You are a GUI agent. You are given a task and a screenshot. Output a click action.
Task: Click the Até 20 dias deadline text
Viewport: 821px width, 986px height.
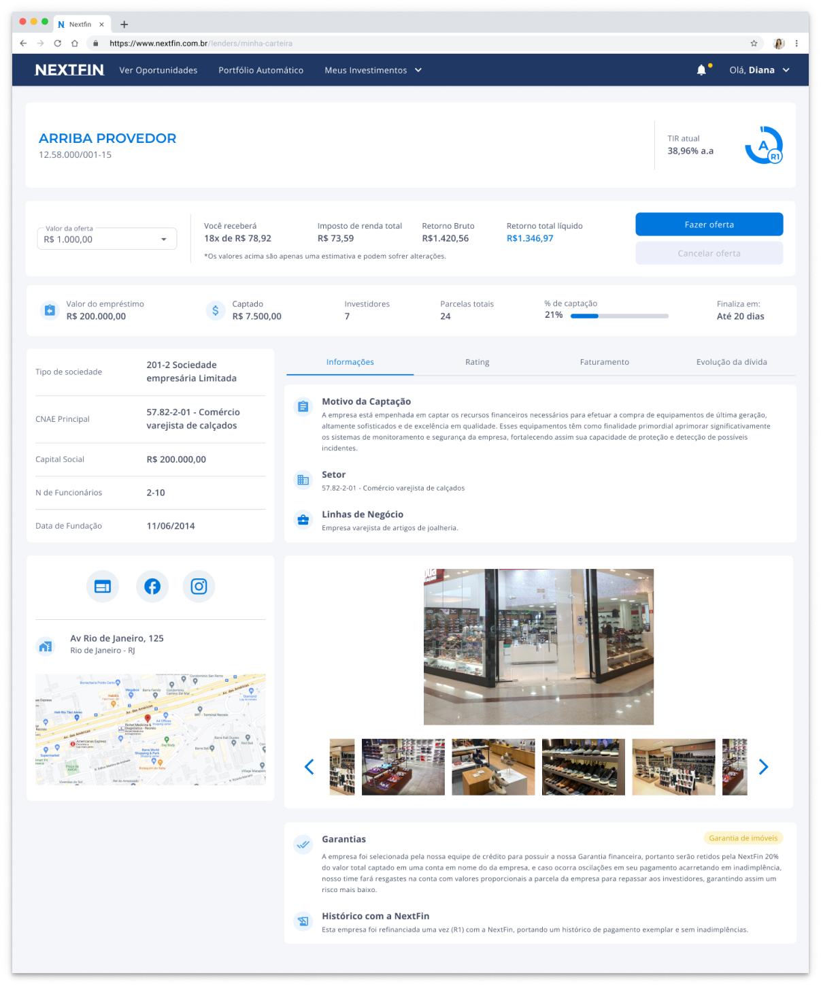(x=741, y=316)
